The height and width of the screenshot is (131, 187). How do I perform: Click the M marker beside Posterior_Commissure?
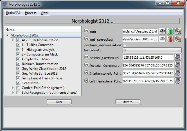point(87,65)
